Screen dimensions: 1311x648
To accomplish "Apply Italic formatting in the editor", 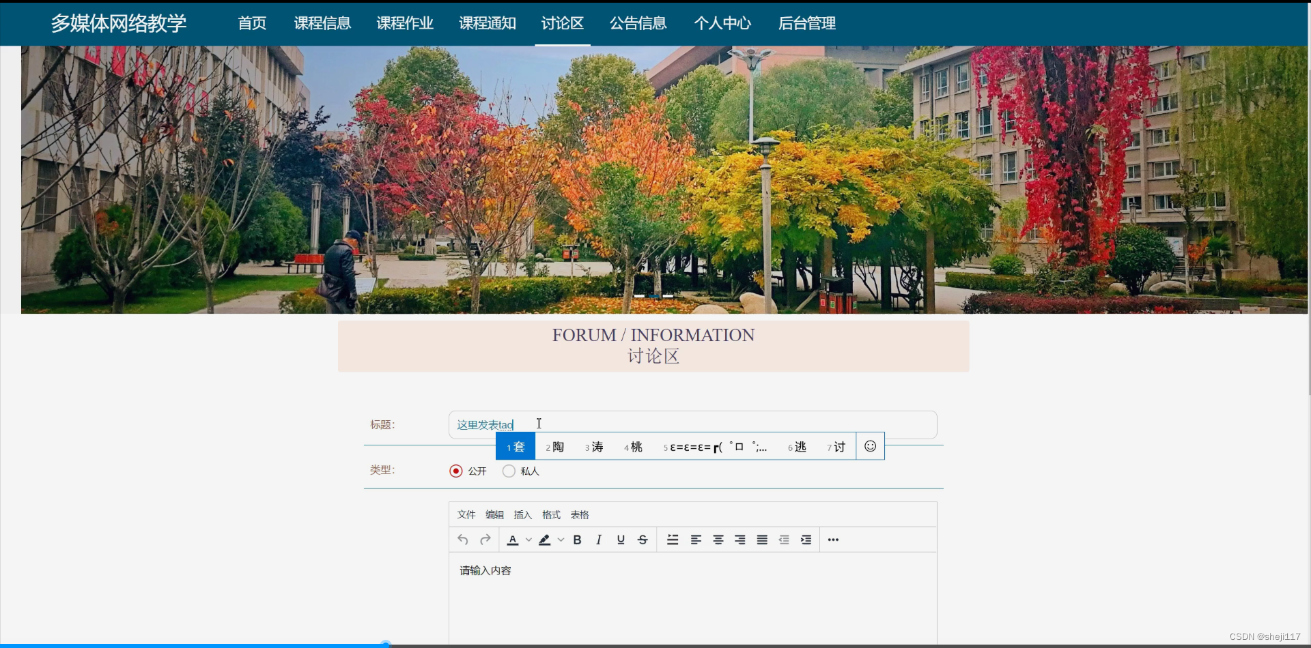I will 598,539.
